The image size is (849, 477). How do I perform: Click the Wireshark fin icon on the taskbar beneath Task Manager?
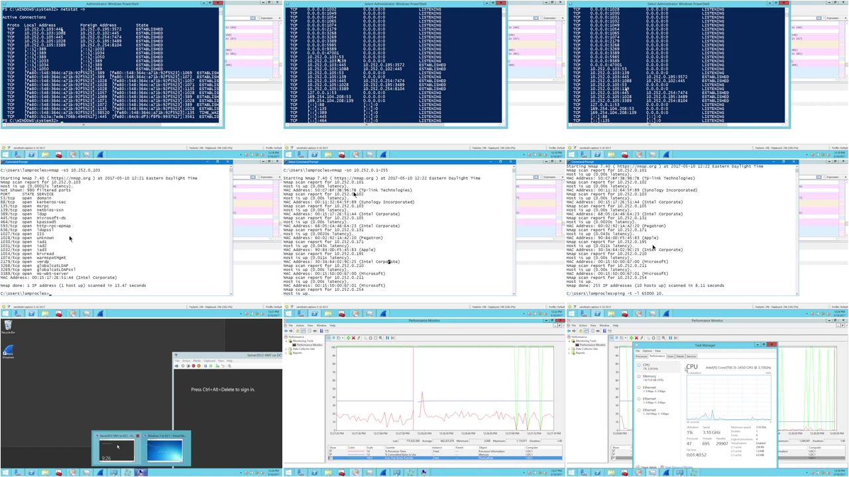coord(667,472)
